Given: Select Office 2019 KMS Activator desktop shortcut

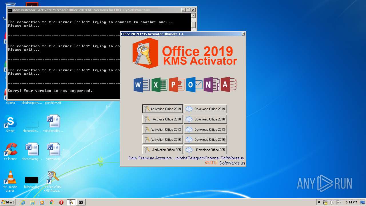Looking at the screenshot, I should tap(53, 181).
